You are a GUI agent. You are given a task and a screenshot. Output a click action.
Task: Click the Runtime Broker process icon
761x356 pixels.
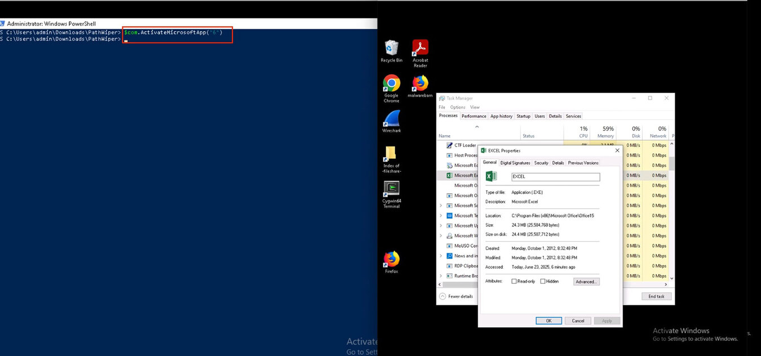point(449,276)
